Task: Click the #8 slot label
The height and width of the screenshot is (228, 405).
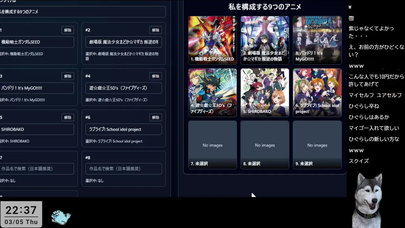Action: [88, 158]
